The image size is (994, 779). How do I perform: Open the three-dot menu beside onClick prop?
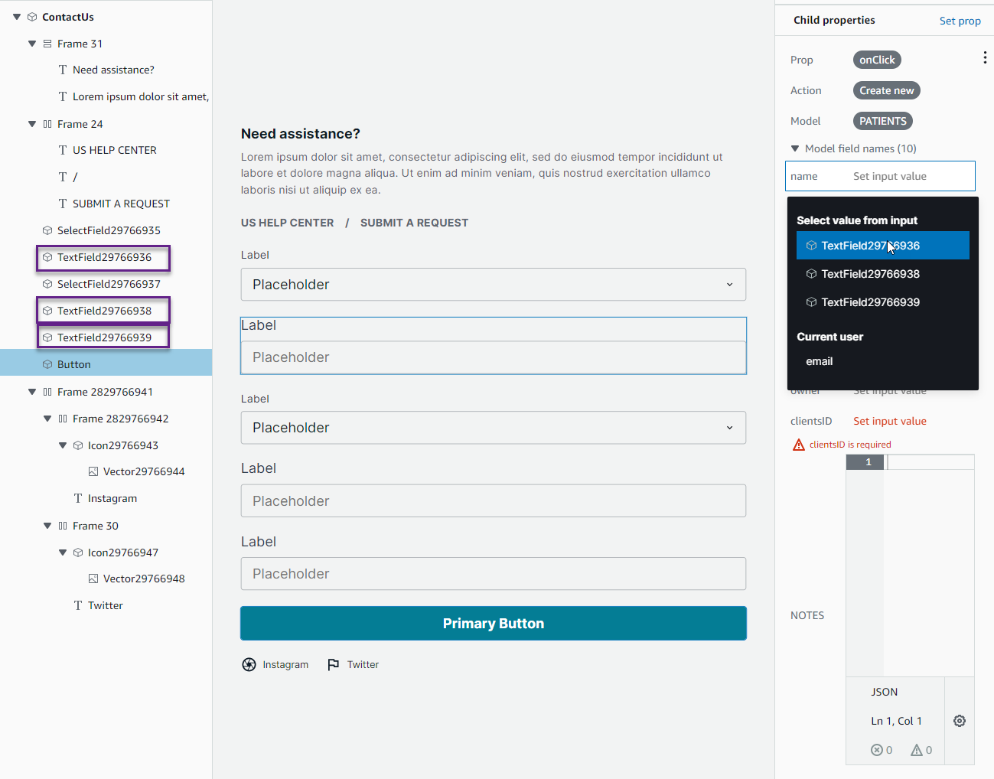tap(985, 57)
